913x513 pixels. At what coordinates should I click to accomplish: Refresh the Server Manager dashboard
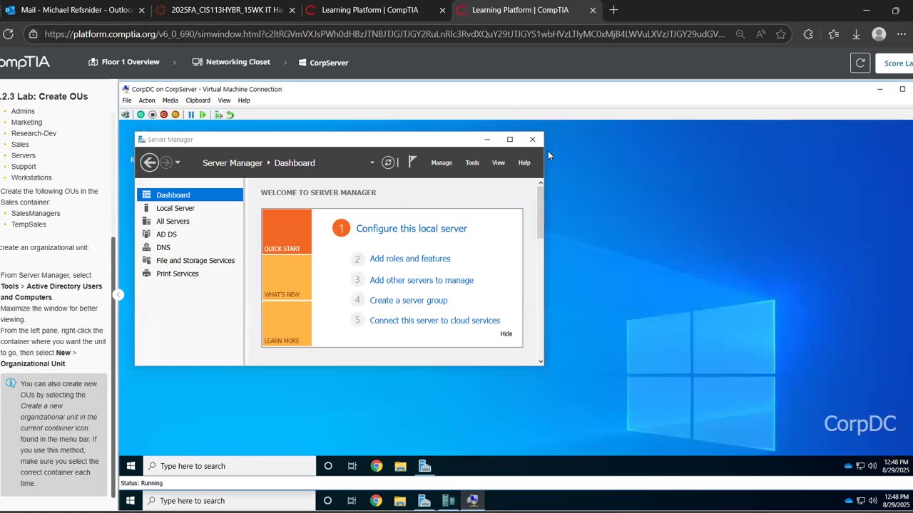point(388,162)
